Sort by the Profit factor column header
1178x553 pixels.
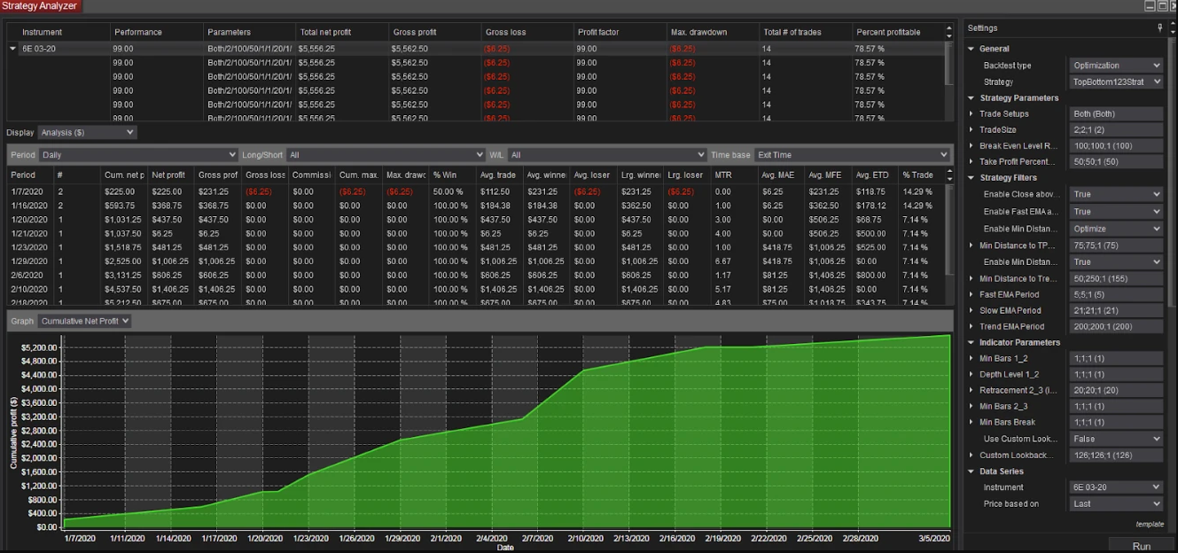click(x=620, y=33)
